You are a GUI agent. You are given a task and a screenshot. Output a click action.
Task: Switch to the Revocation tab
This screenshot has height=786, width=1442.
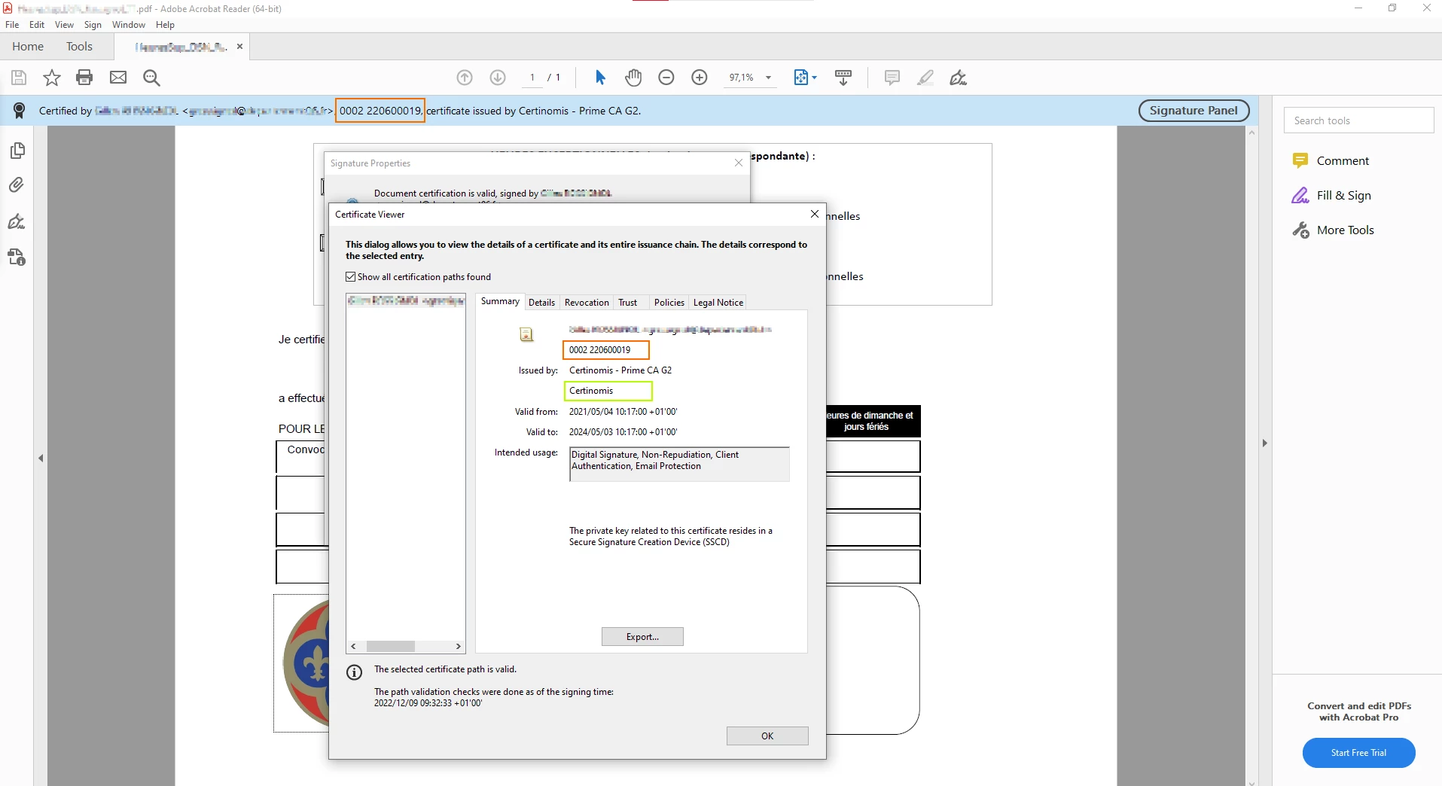[x=587, y=303]
